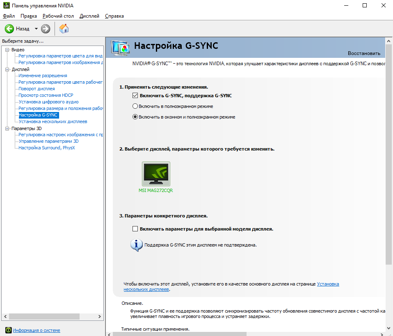
Task: Open Управление параметрами 3D
Action: click(49, 141)
